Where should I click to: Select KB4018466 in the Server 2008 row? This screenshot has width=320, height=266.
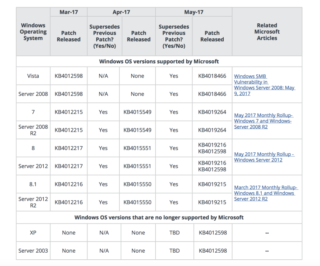click(x=212, y=94)
